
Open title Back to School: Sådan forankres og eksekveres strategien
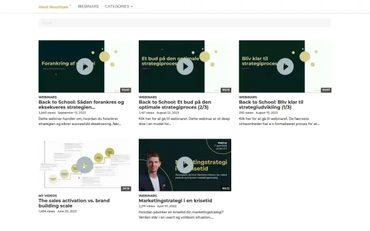coord(81,105)
